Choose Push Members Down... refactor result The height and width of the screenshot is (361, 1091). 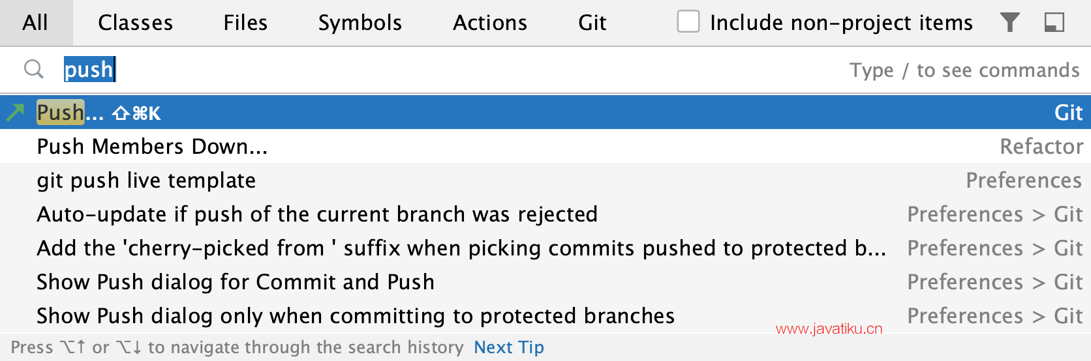click(x=545, y=146)
